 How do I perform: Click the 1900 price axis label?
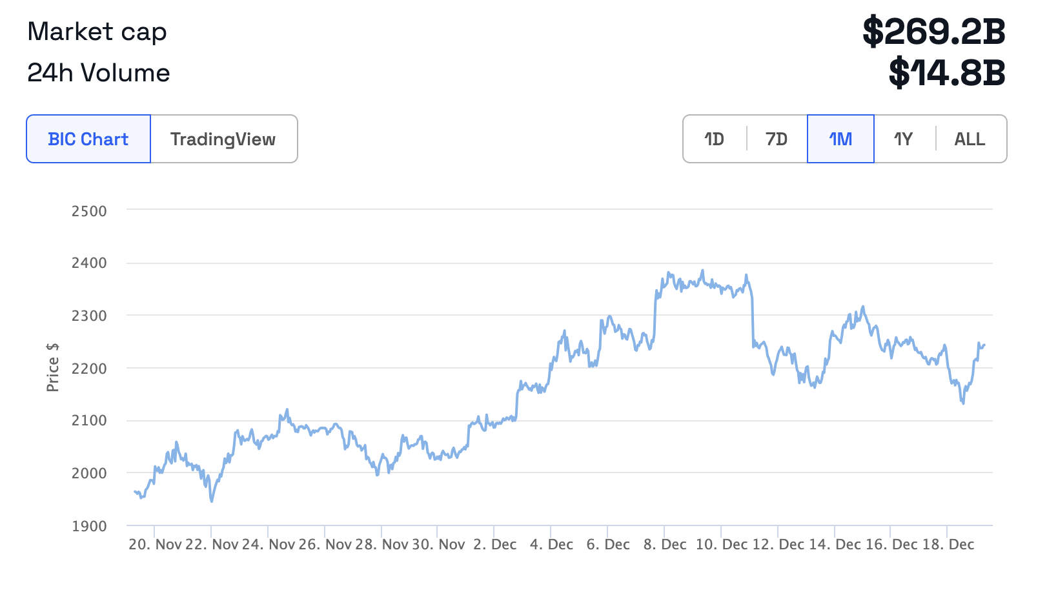click(x=89, y=526)
